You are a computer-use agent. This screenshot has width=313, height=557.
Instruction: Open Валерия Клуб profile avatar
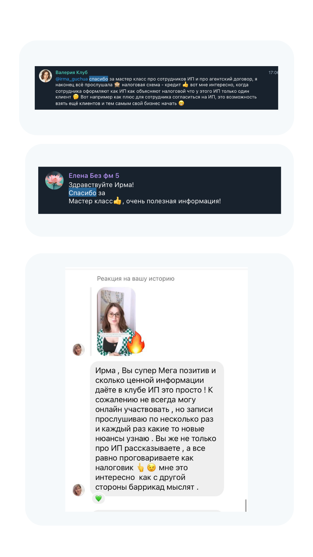click(x=46, y=76)
